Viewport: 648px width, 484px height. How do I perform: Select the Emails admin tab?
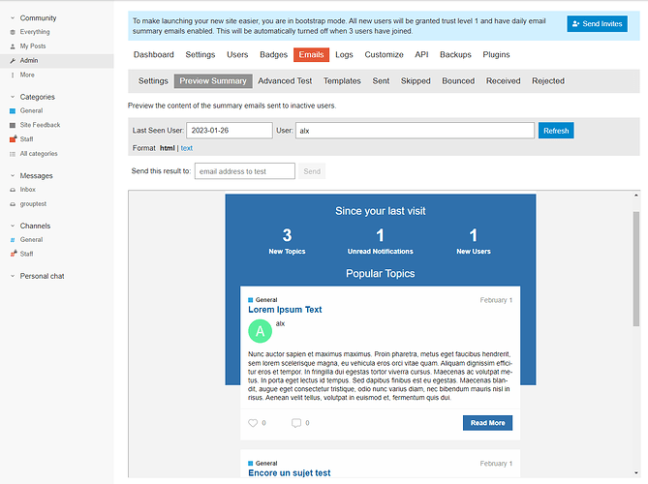point(311,54)
